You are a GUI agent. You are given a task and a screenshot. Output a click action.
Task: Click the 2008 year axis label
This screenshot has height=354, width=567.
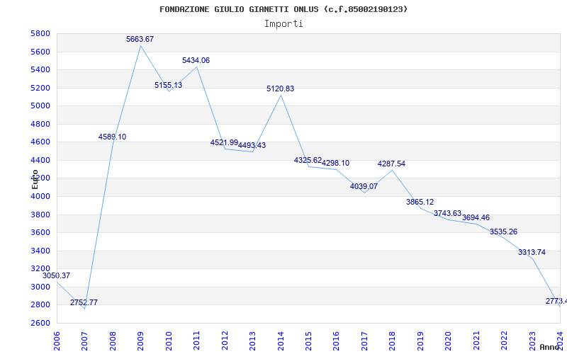coord(113,341)
